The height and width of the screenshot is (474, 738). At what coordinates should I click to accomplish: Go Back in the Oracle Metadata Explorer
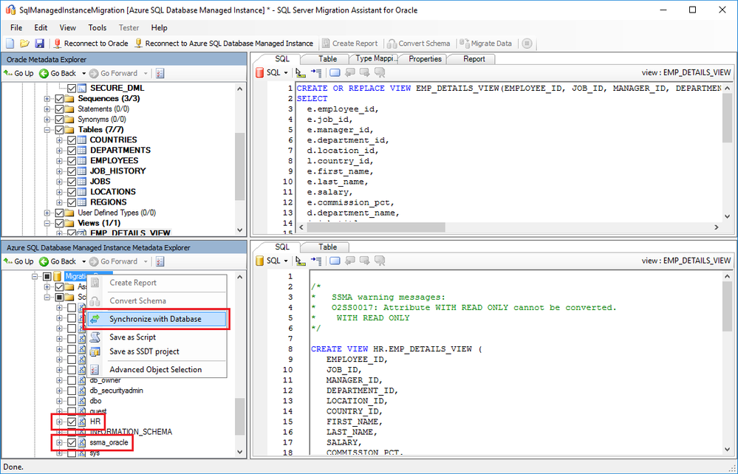pos(58,73)
